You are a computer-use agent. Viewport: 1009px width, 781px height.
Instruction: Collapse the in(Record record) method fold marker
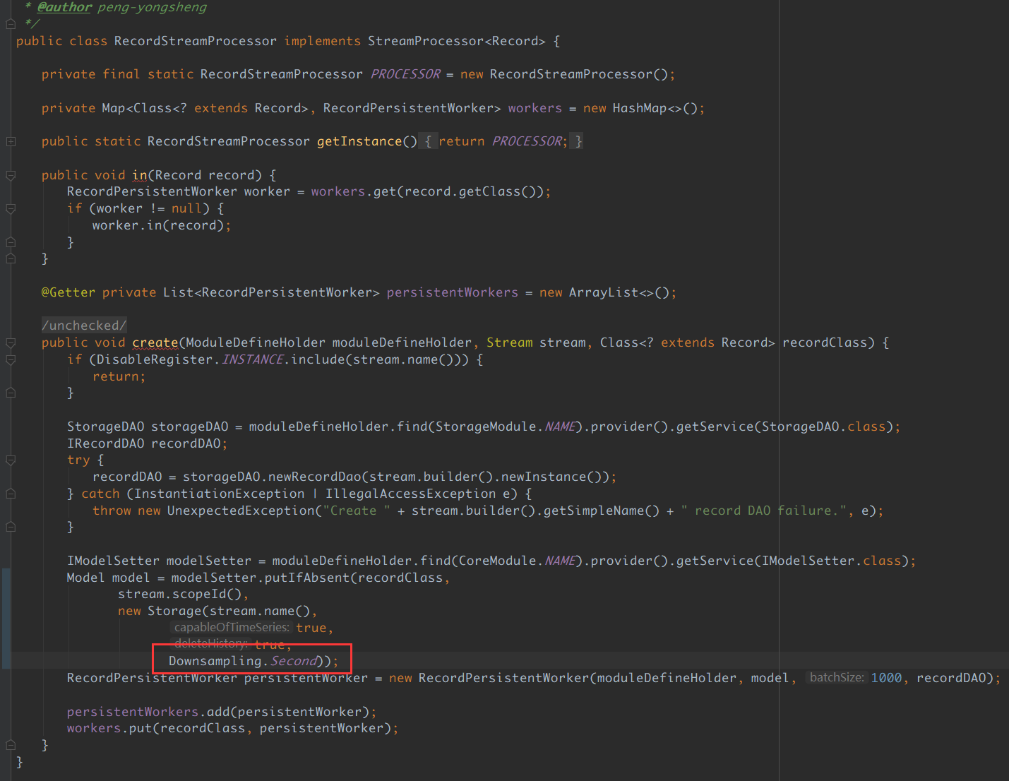tap(11, 175)
